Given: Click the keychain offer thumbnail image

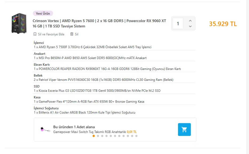Looking at the screenshot, I should coord(45,130).
